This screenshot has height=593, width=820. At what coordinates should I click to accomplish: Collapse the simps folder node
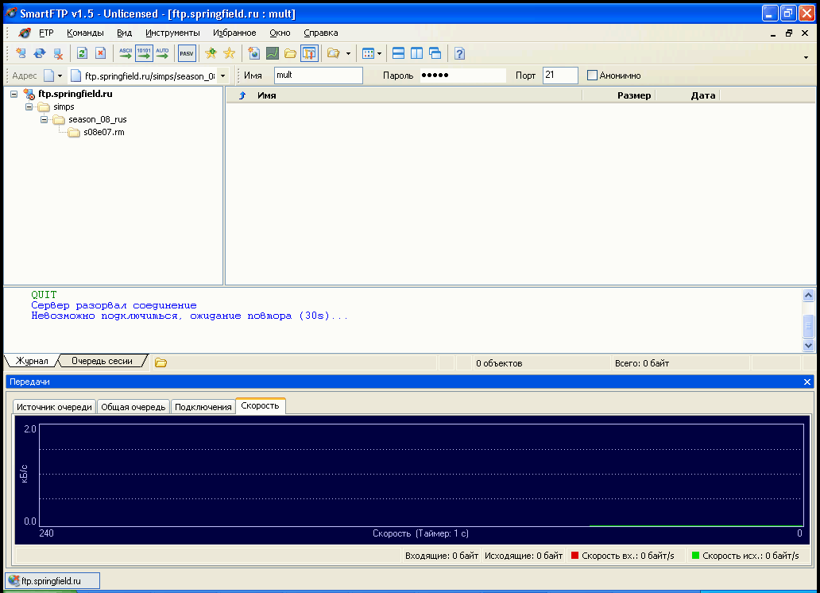(x=29, y=107)
